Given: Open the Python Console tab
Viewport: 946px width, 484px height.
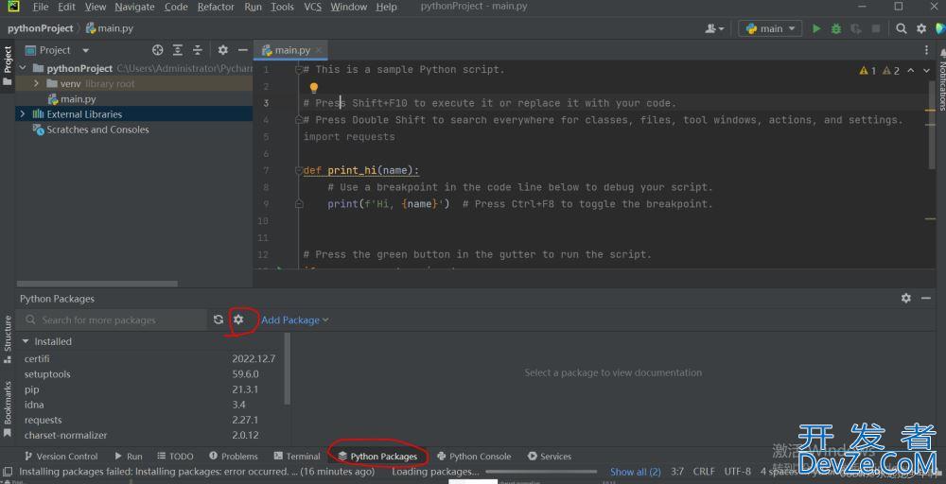Looking at the screenshot, I should (x=474, y=457).
